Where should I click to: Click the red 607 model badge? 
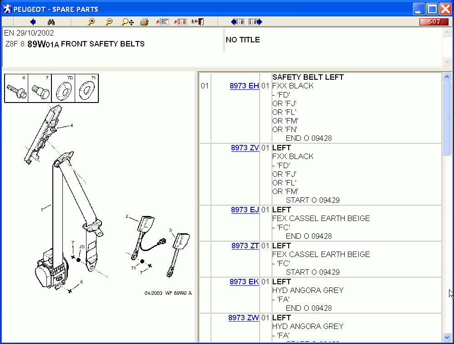click(x=434, y=22)
